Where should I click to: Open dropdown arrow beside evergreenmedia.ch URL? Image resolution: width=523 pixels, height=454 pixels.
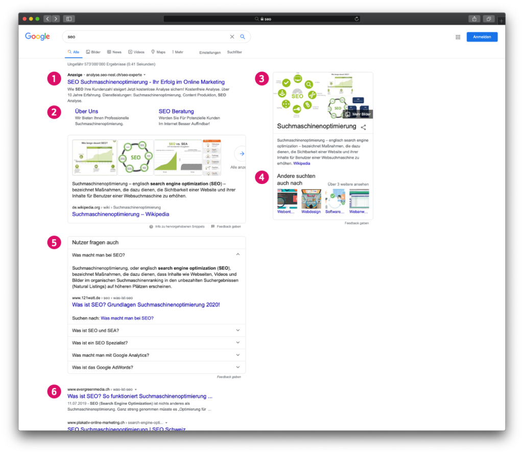(x=136, y=390)
